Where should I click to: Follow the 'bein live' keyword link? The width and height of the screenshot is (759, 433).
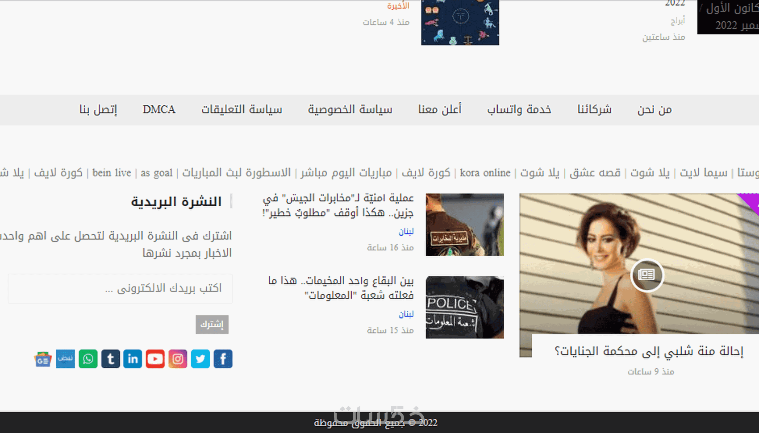coord(112,173)
